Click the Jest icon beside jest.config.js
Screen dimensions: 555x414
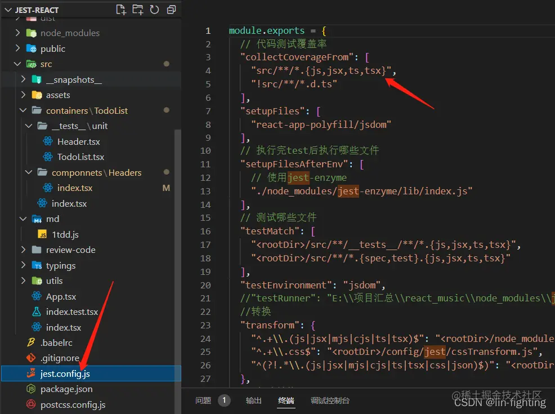31,373
